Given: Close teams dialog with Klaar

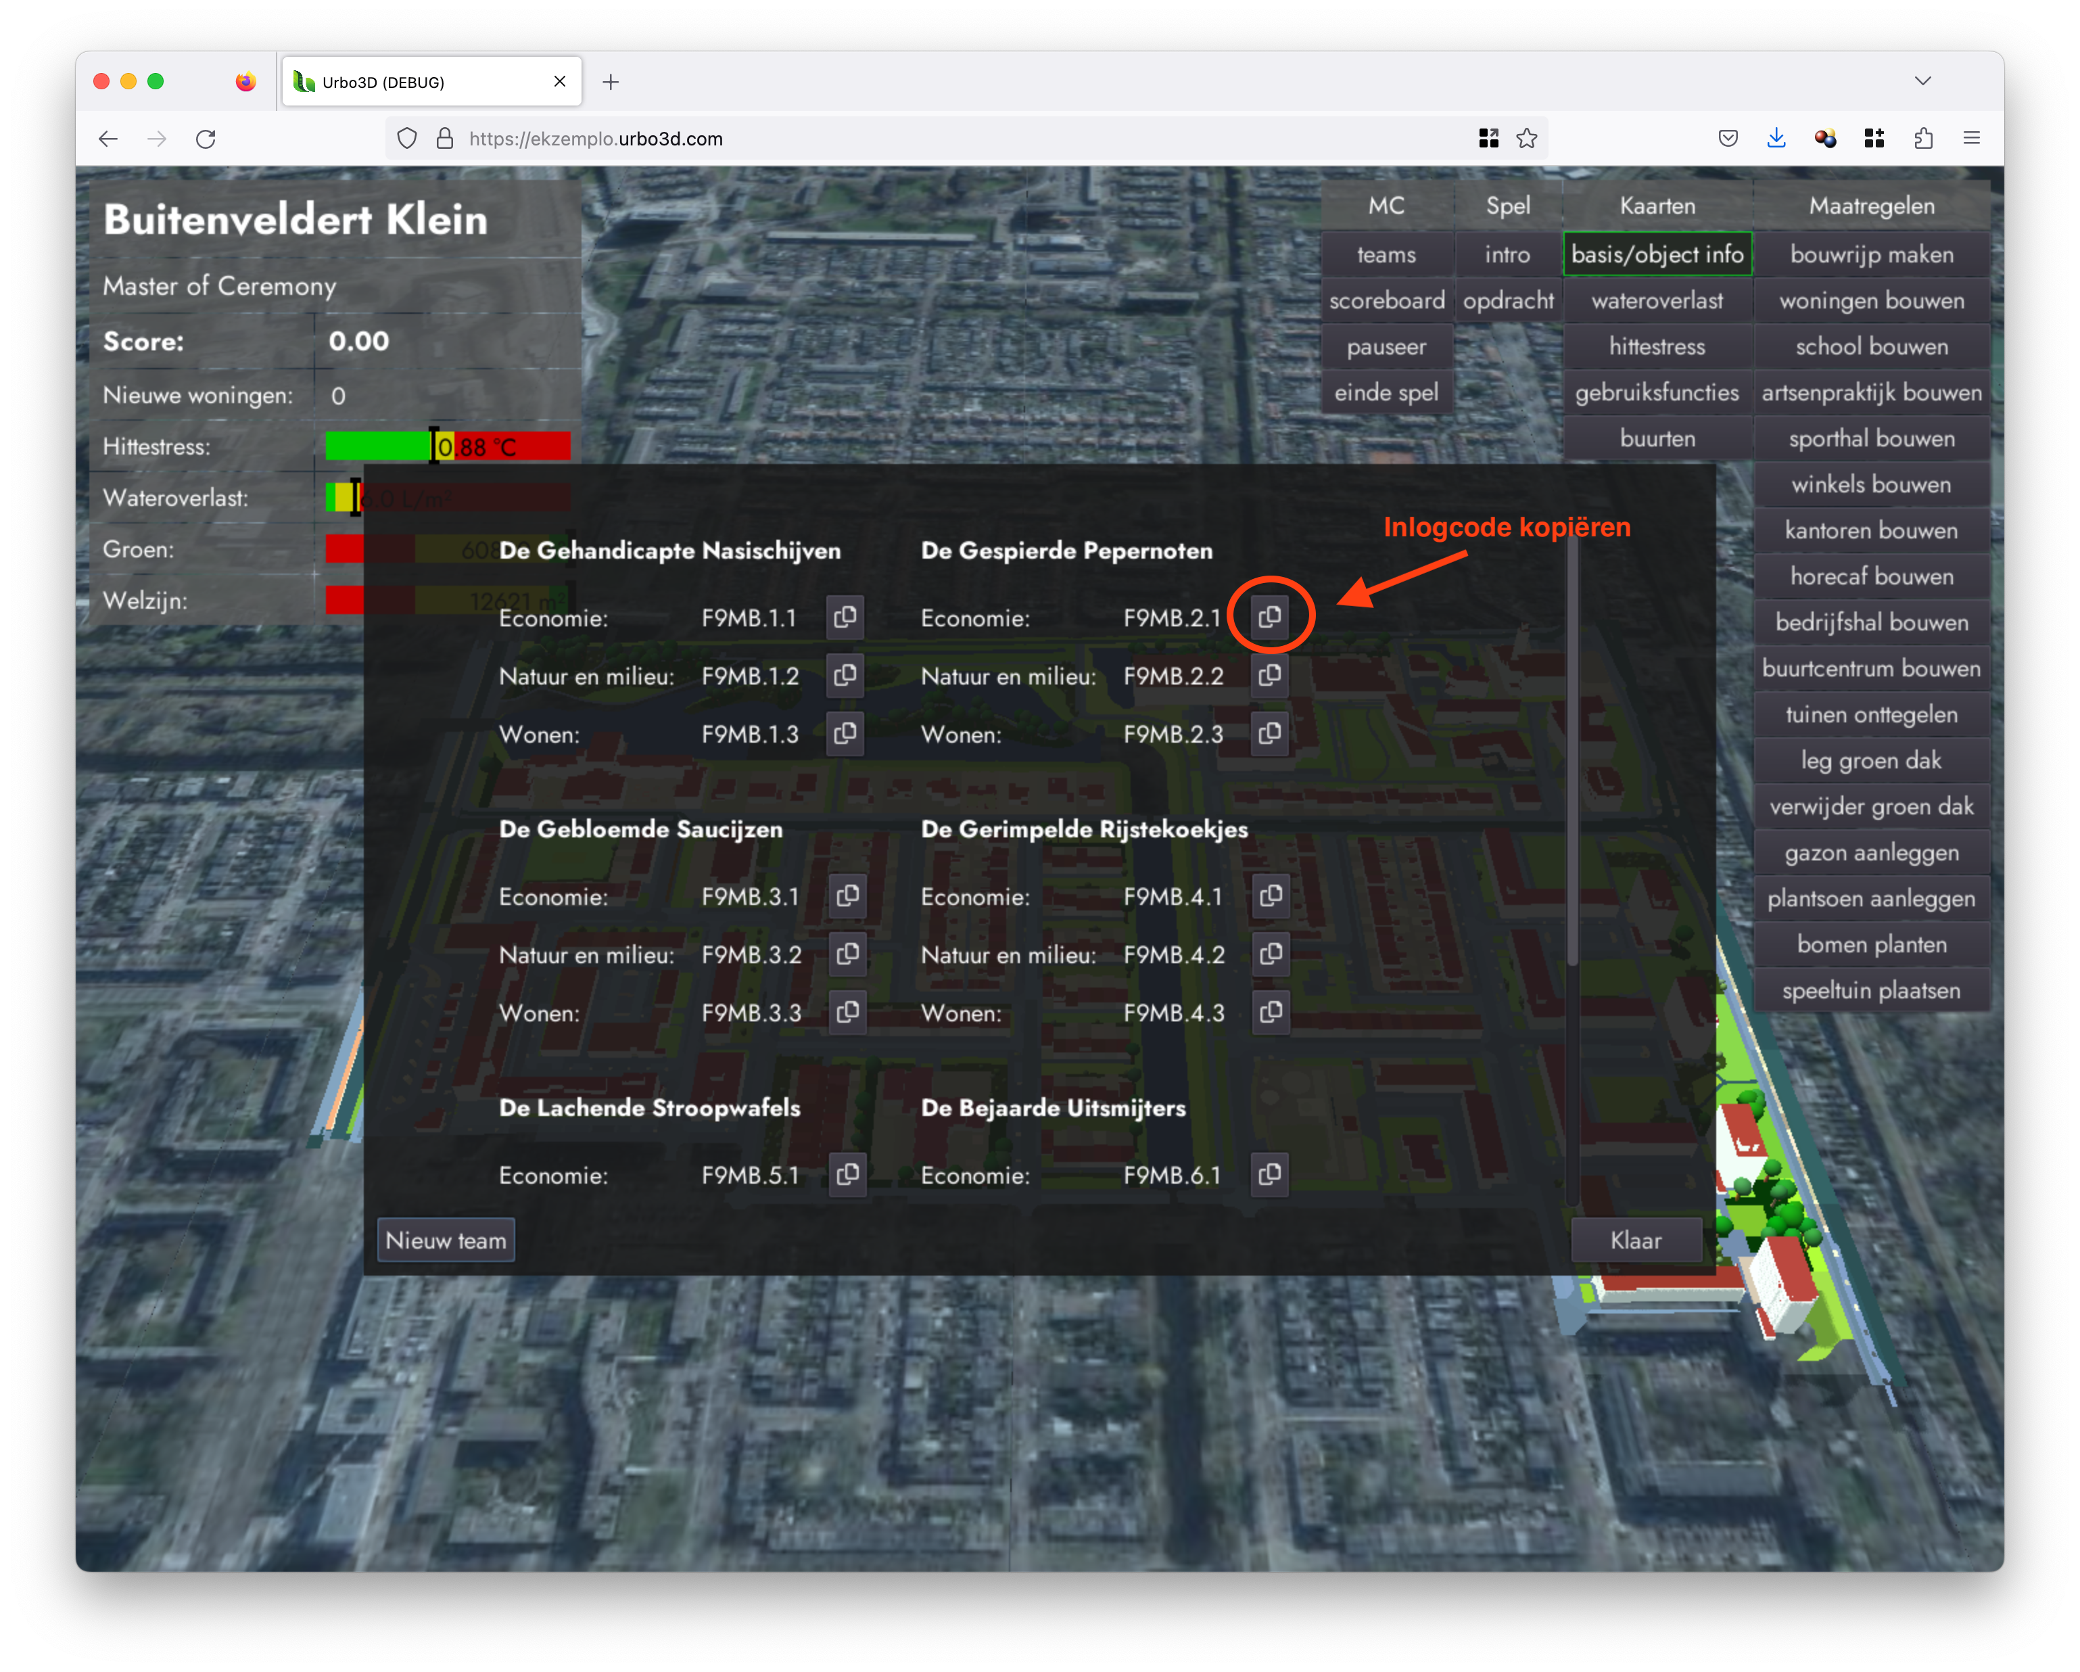Looking at the screenshot, I should [x=1635, y=1240].
